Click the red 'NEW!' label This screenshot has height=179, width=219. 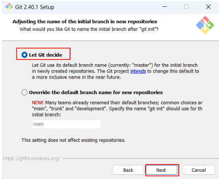[38, 103]
